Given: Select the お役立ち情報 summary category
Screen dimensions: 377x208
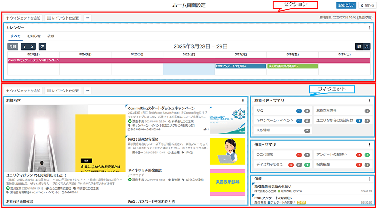Looking at the screenshot, I should coord(343,111).
